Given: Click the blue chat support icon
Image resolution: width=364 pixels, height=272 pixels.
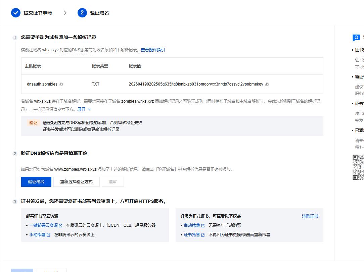Looking at the screenshot, I should pos(356,38).
